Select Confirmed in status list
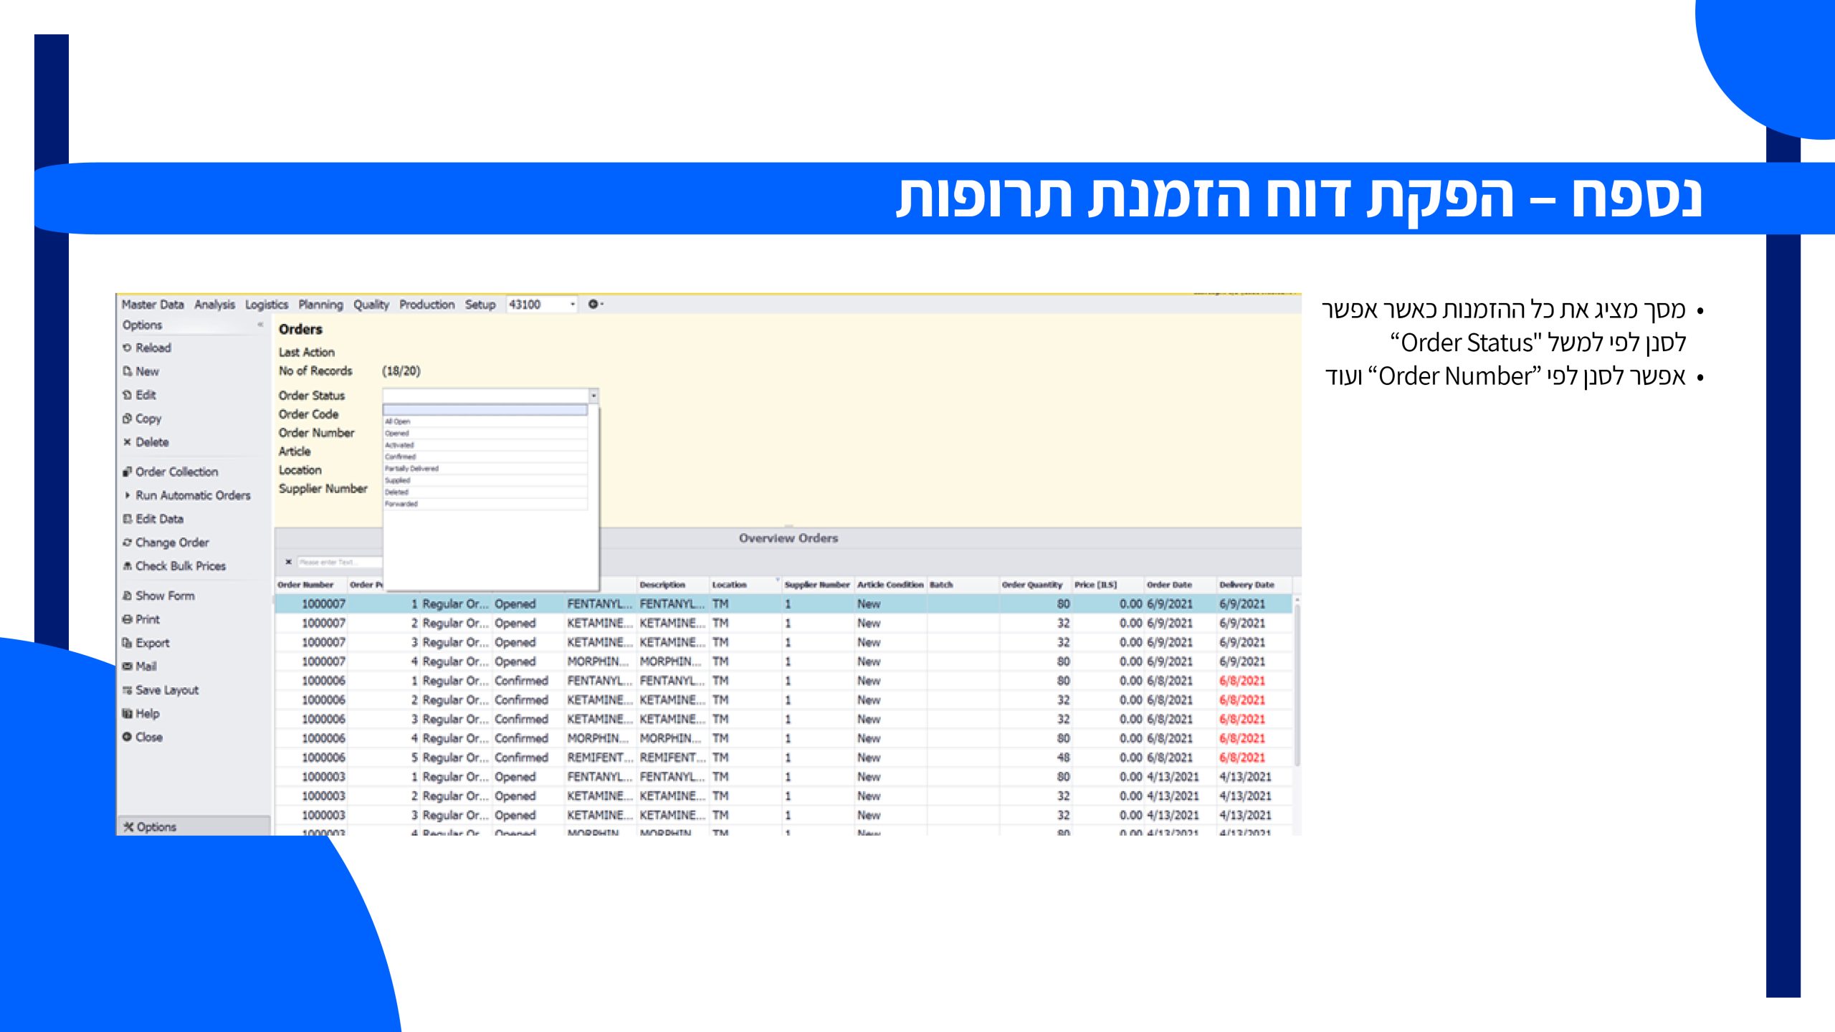Viewport: 1835px width, 1032px height. coord(485,457)
